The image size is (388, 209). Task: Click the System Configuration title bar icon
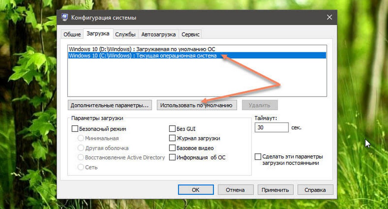tap(65, 17)
